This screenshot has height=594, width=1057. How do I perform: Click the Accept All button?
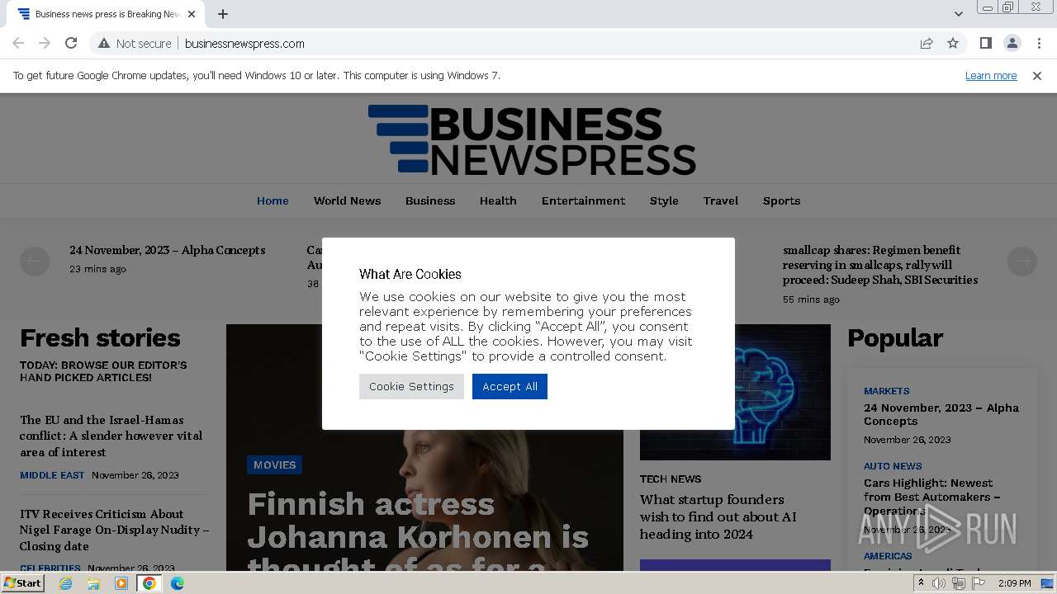[x=510, y=386]
